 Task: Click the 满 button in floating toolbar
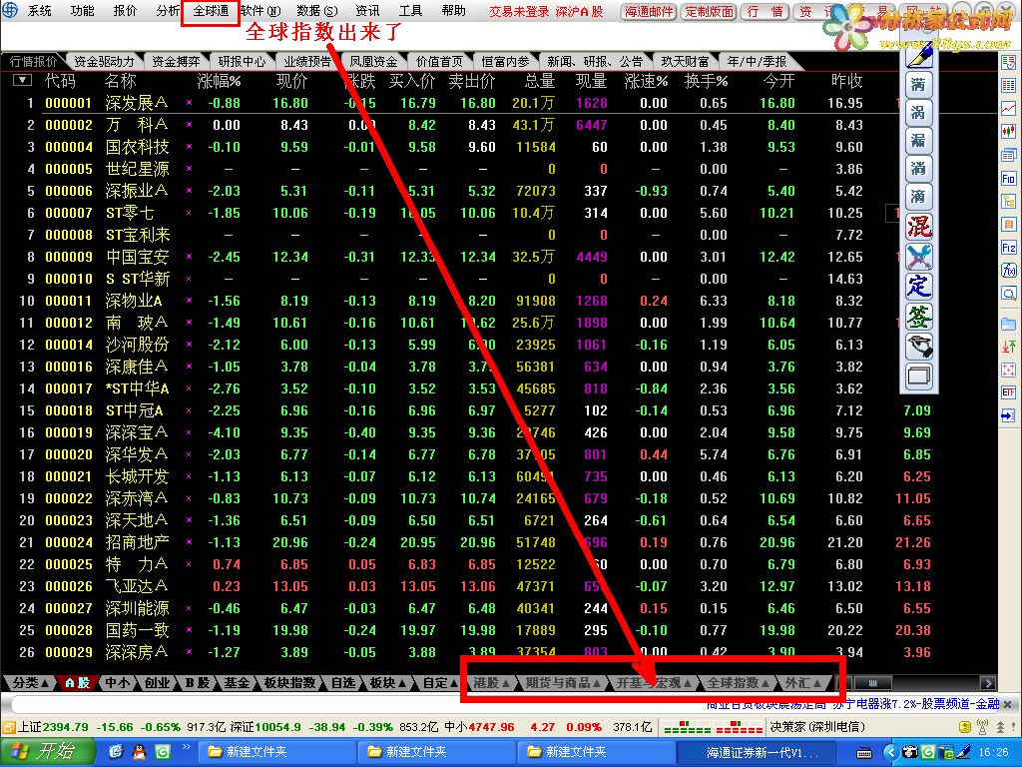[919, 85]
